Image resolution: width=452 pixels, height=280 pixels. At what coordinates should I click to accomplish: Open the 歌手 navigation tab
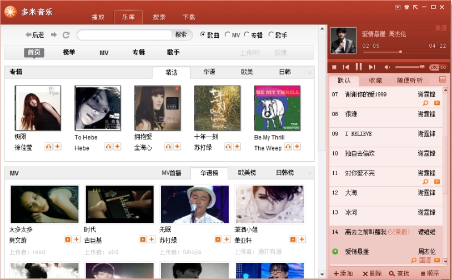coord(173,52)
